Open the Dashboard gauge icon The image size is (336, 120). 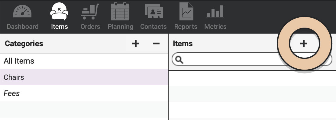[22, 11]
